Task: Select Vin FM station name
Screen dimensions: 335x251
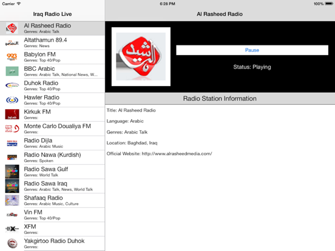Action: 33,212
